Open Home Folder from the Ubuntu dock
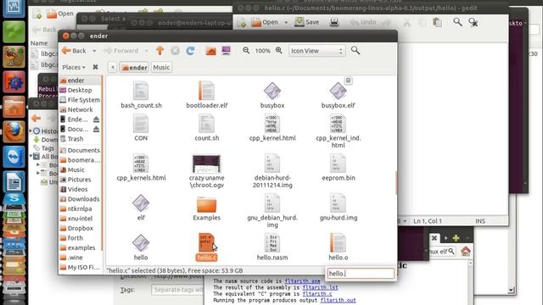The image size is (543, 305). pyautogui.click(x=14, y=108)
